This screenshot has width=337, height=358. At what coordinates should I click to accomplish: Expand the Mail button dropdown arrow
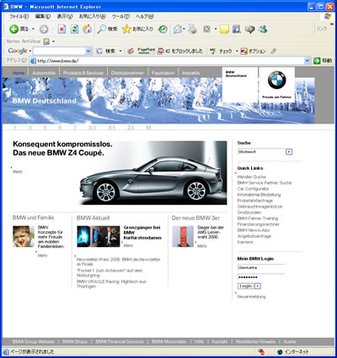[184, 29]
